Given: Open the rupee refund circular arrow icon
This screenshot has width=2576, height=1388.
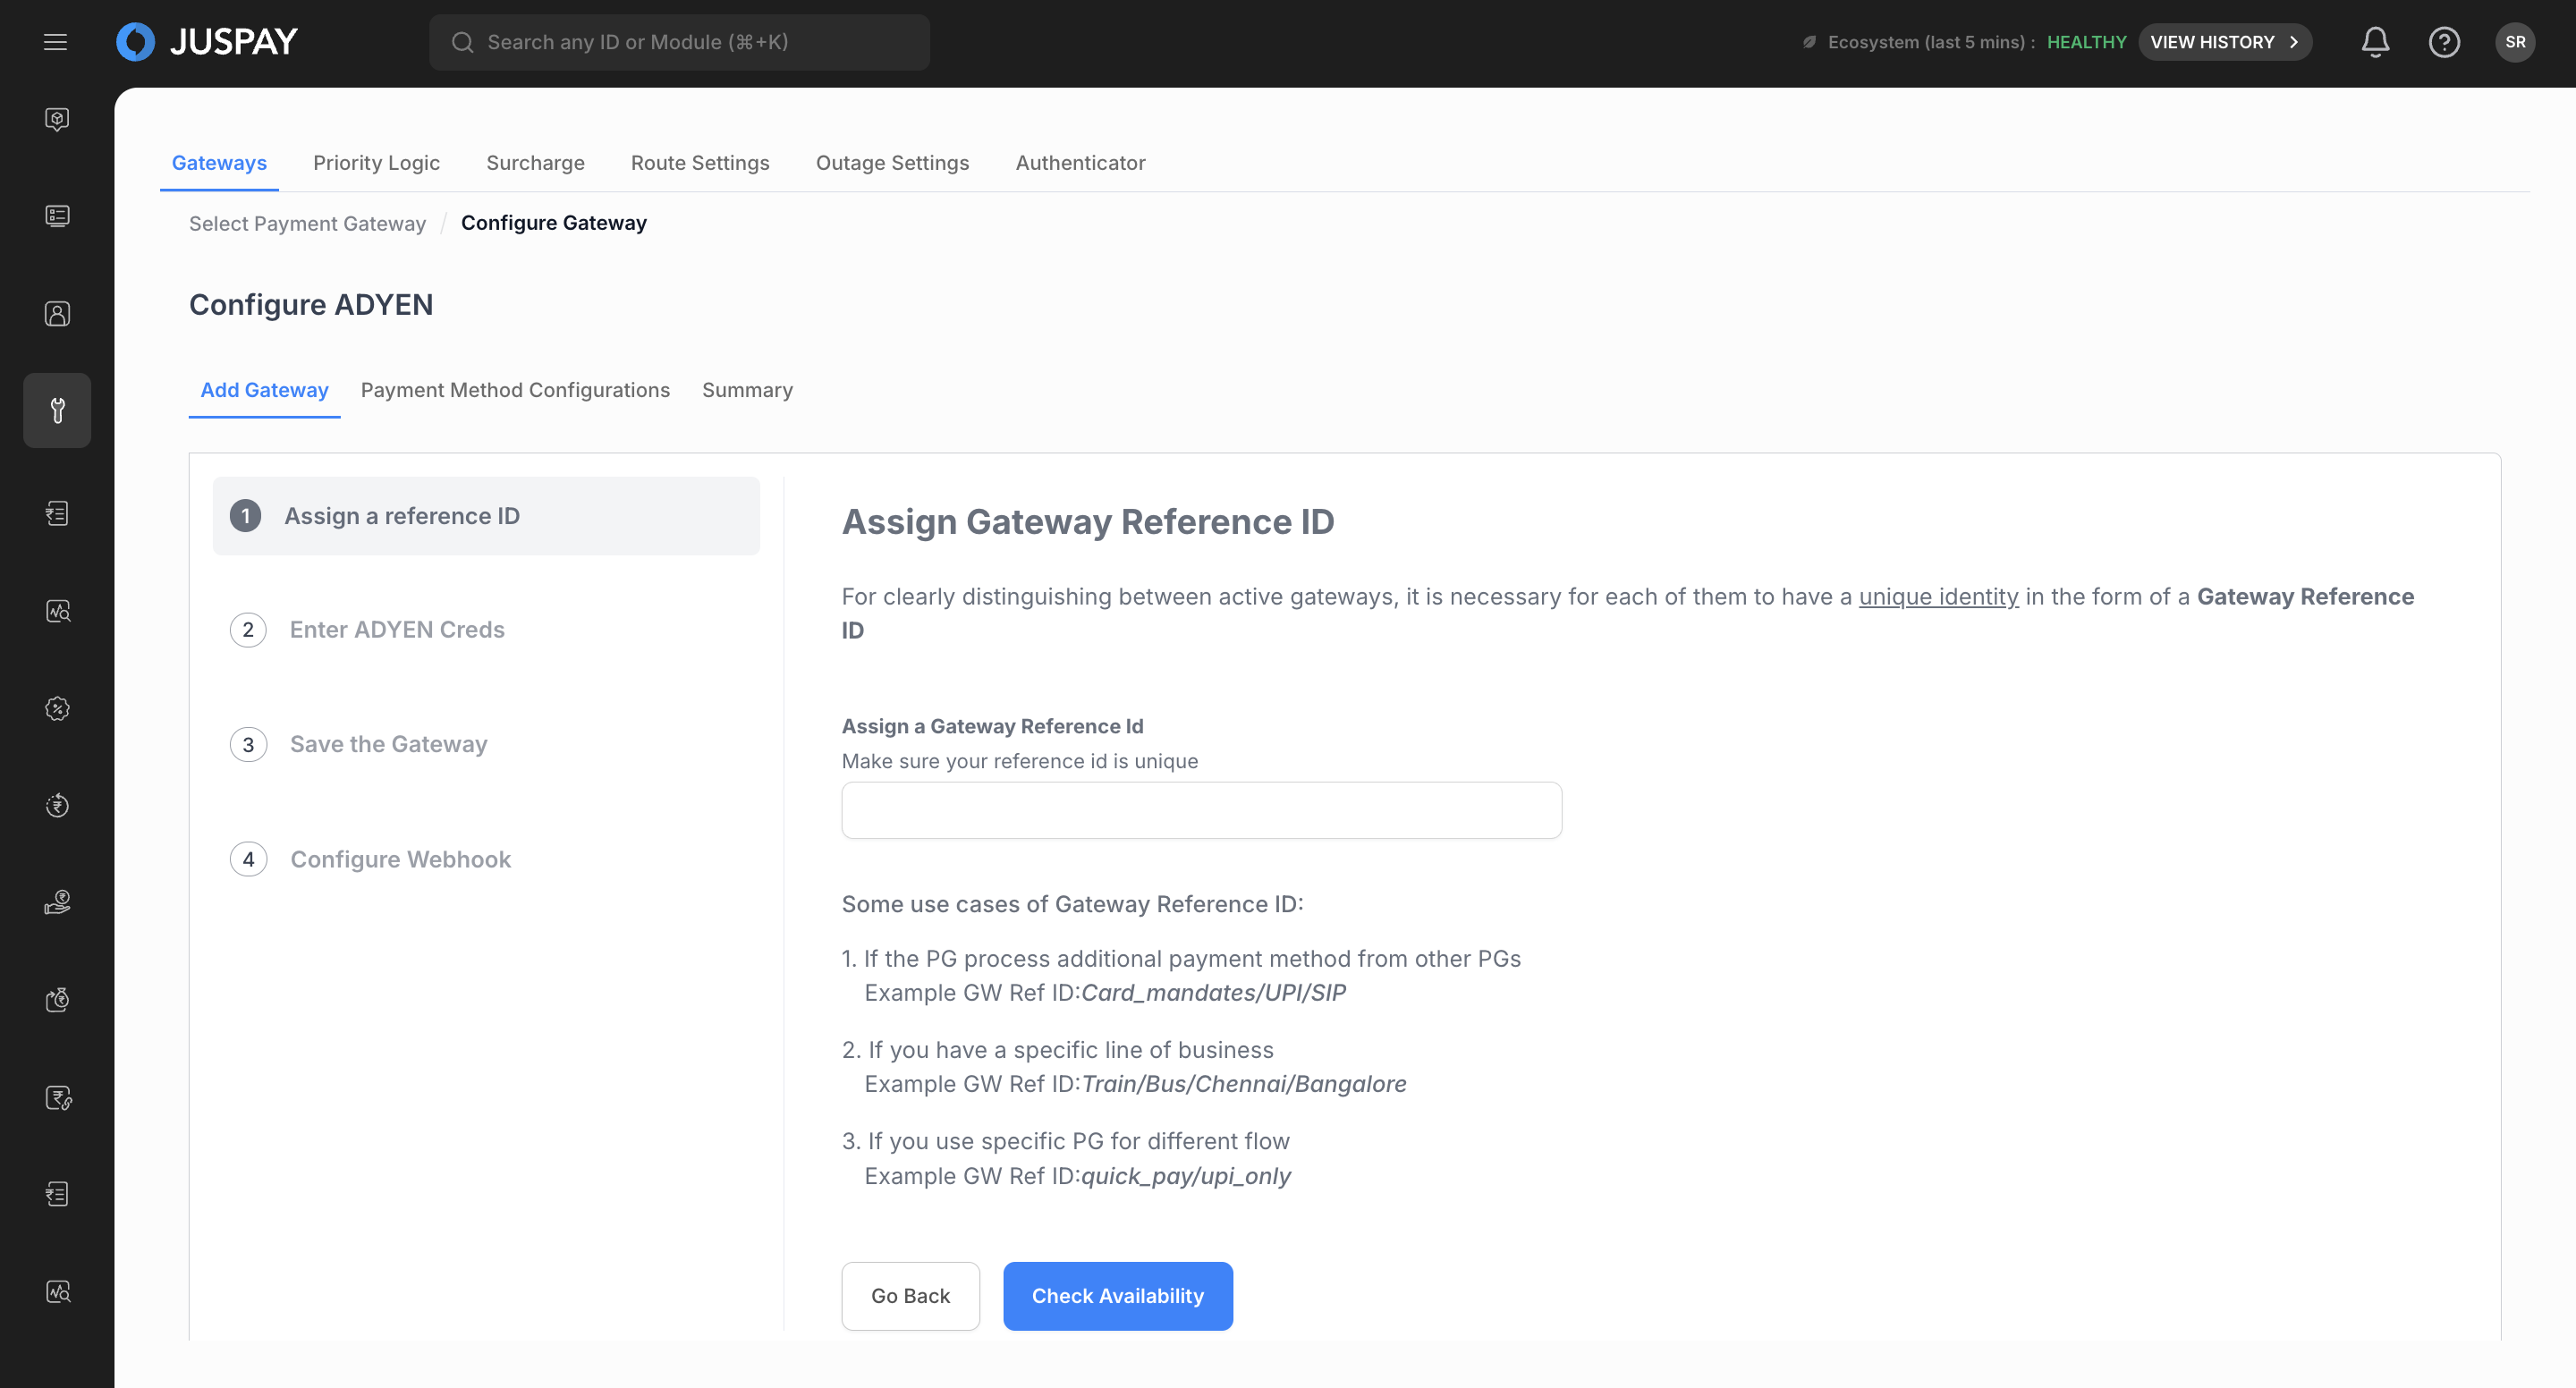Looking at the screenshot, I should coord(57,806).
